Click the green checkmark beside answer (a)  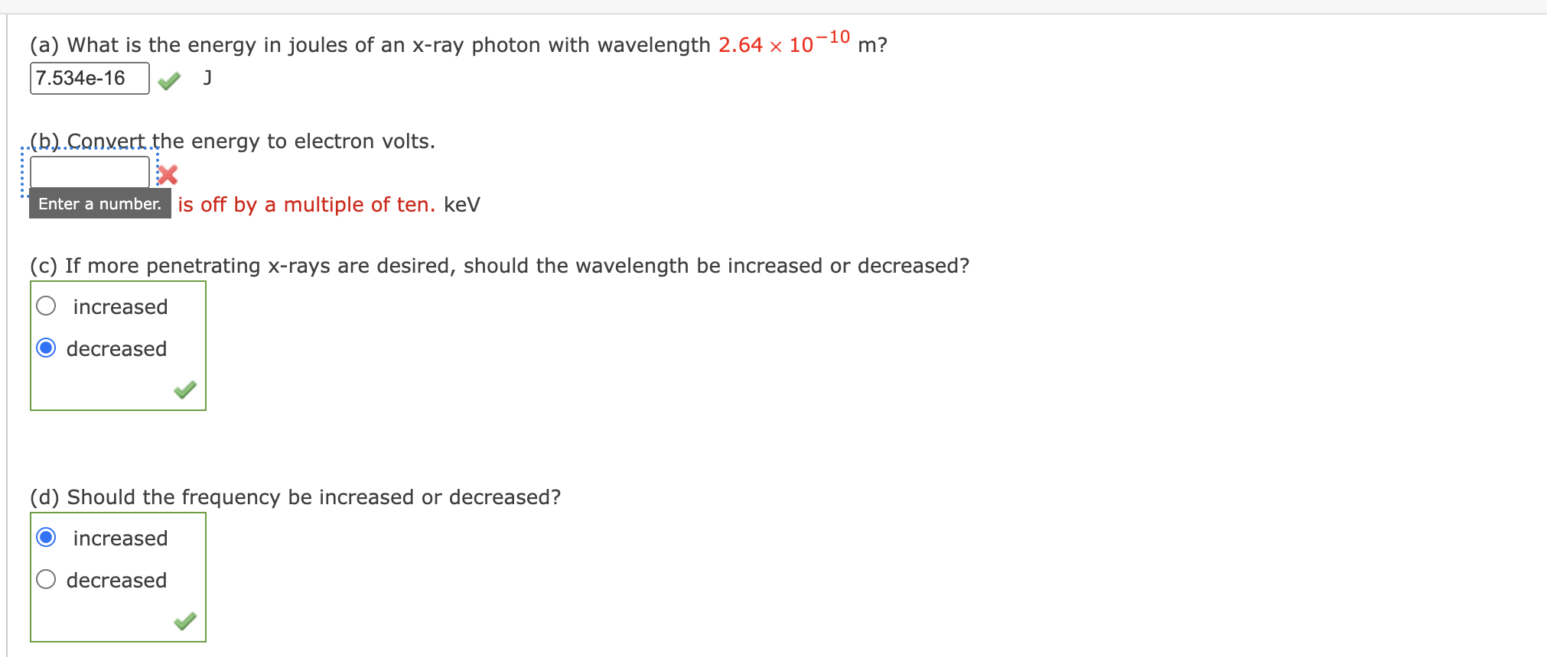pyautogui.click(x=168, y=79)
